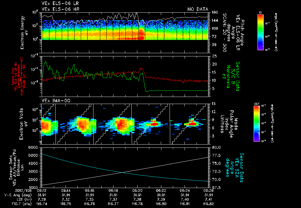This screenshot has height=208, width=301.
Task: Click the F10.7 value 116.80
Action: pyautogui.click(x=161, y=204)
